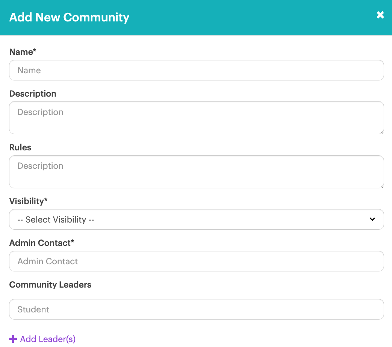The width and height of the screenshot is (392, 347).
Task: Click the Name* field label
Action: [x=23, y=52]
